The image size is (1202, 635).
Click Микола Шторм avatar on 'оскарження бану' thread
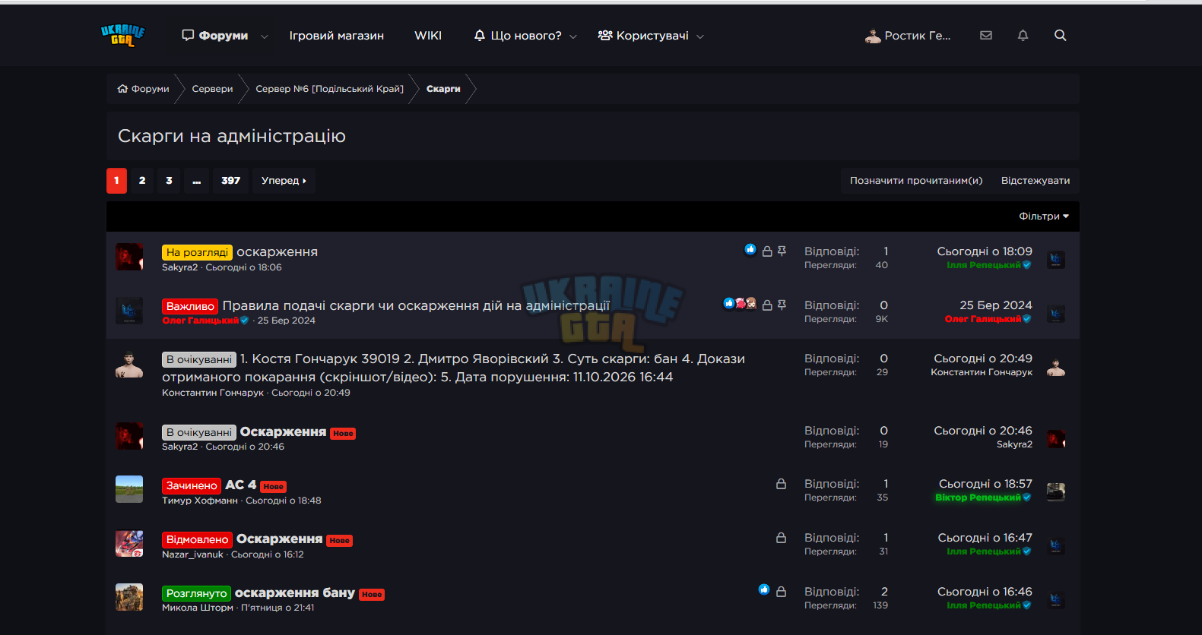(129, 597)
